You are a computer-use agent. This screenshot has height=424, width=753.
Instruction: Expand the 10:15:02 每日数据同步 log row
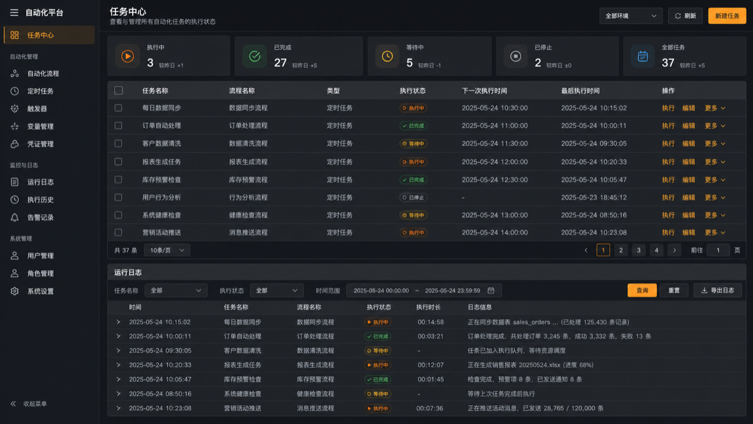[x=118, y=322]
